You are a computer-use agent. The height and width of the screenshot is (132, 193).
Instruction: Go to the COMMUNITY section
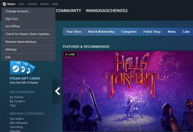click(x=69, y=11)
